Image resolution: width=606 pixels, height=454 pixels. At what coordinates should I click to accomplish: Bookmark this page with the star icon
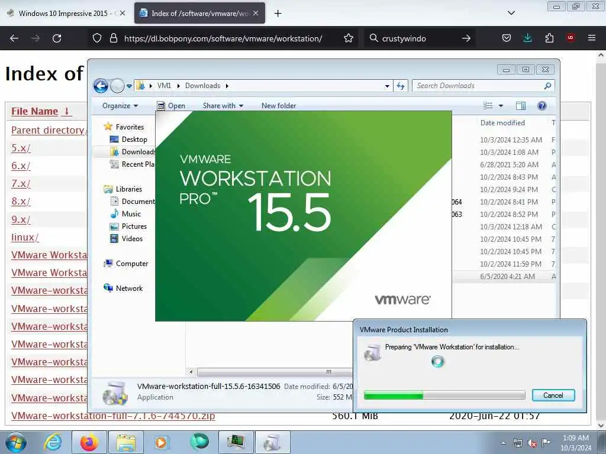[349, 38]
